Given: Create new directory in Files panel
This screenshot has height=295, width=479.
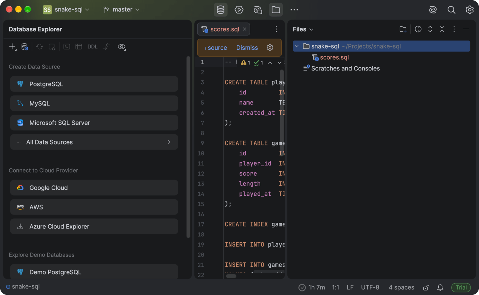Looking at the screenshot, I should (x=403, y=29).
